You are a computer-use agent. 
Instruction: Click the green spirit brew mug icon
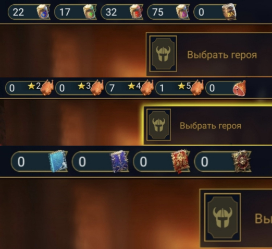89,12
